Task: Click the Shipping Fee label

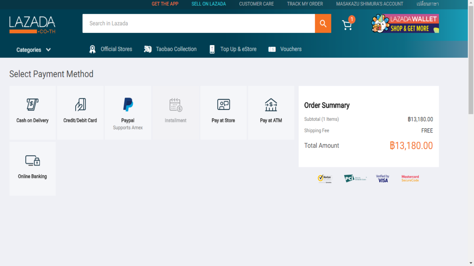Action: tap(316, 131)
